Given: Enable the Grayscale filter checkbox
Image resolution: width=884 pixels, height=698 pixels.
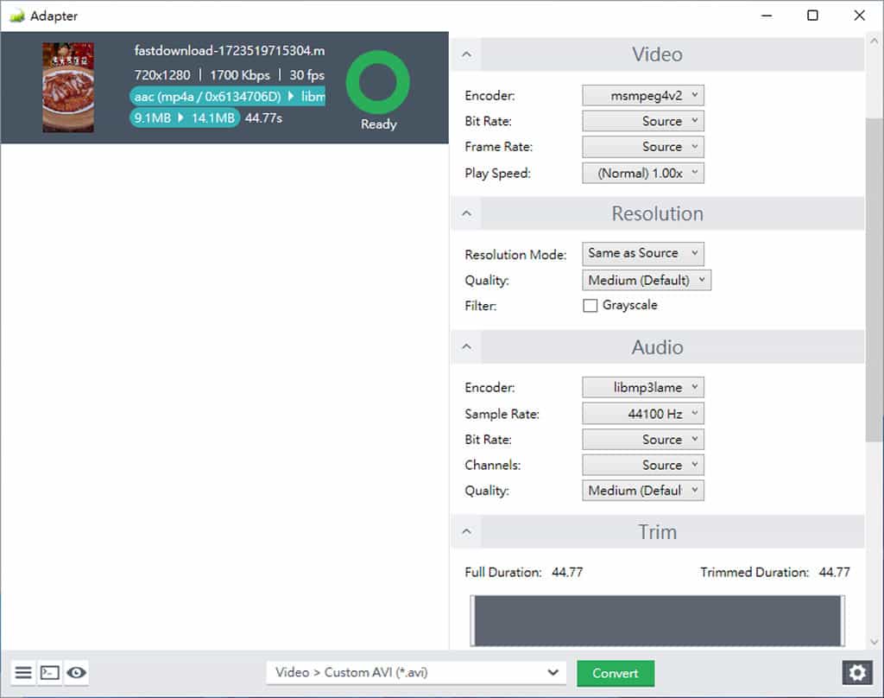Looking at the screenshot, I should click(590, 305).
